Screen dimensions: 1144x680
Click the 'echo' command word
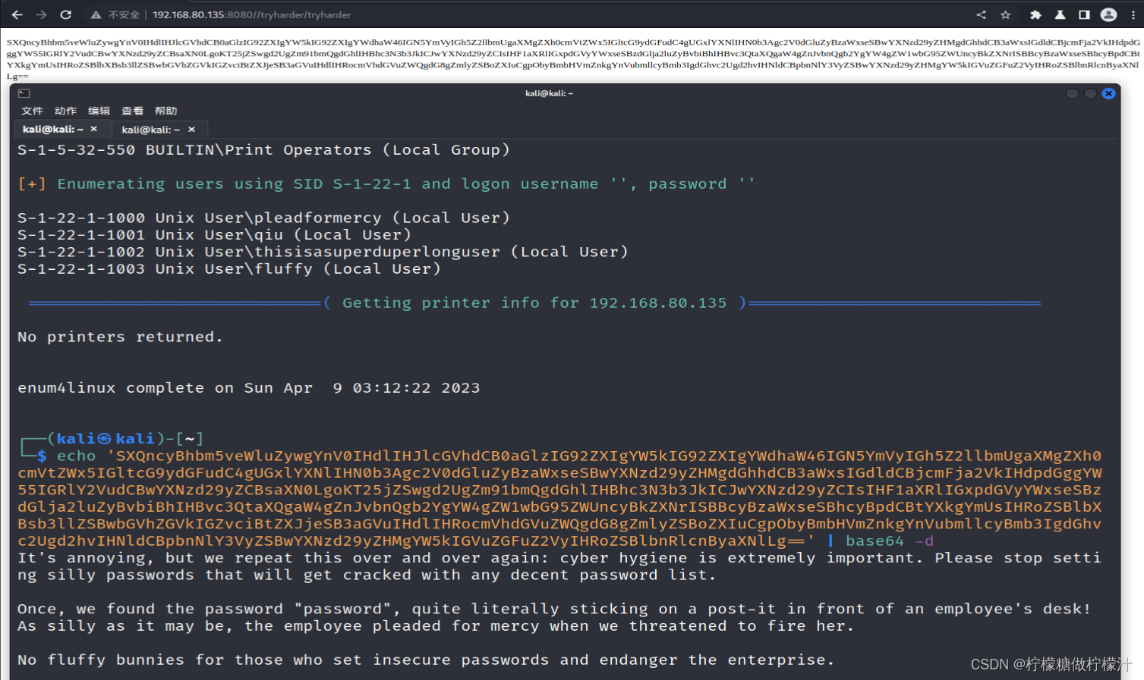(77, 456)
